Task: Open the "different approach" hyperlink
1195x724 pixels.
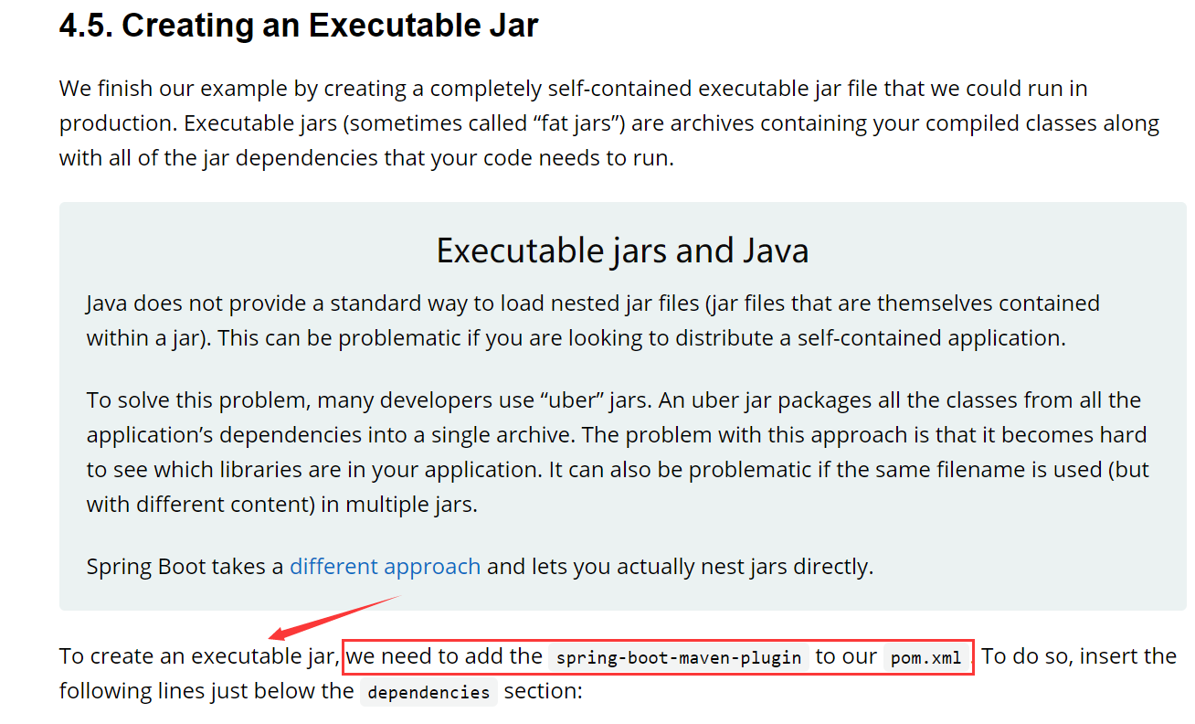Action: pos(385,567)
